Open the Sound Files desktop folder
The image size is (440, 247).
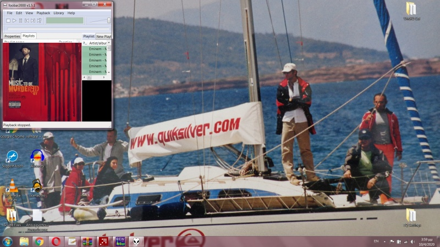click(12, 217)
